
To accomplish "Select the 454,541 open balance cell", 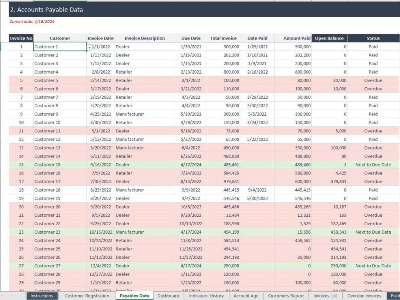I will [x=329, y=249].
